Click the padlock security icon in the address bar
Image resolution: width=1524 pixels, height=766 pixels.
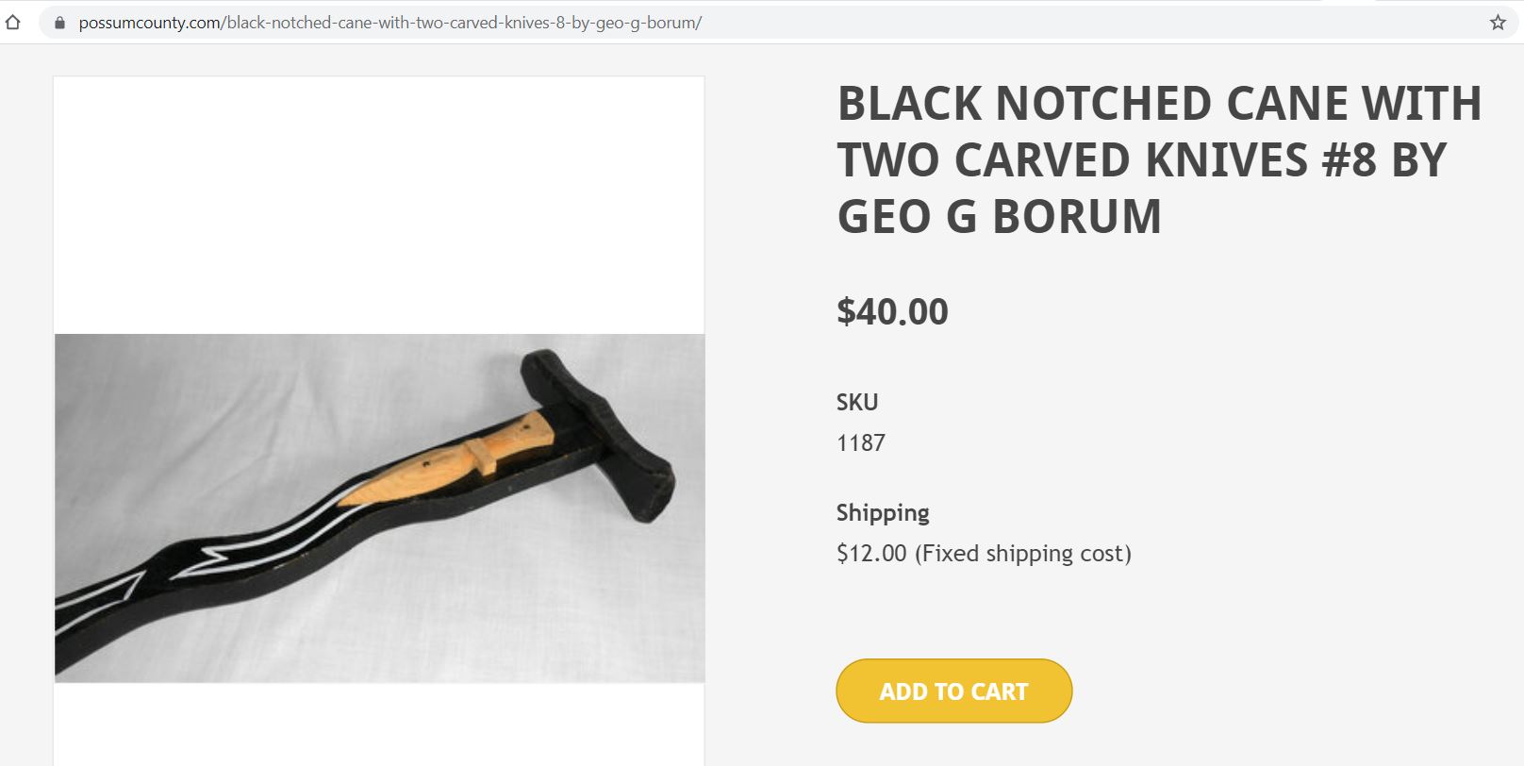point(58,21)
